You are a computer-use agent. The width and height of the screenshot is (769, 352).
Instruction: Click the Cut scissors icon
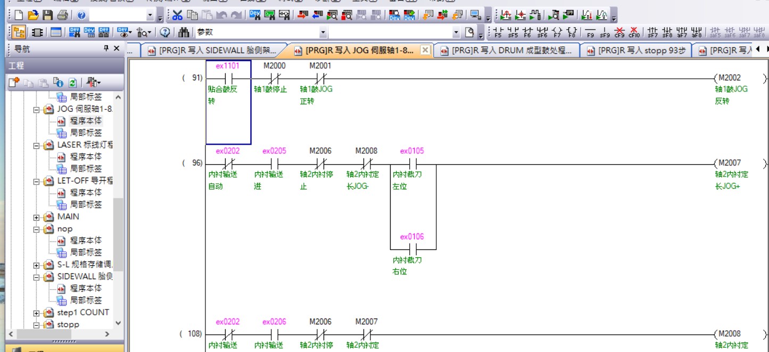click(177, 15)
